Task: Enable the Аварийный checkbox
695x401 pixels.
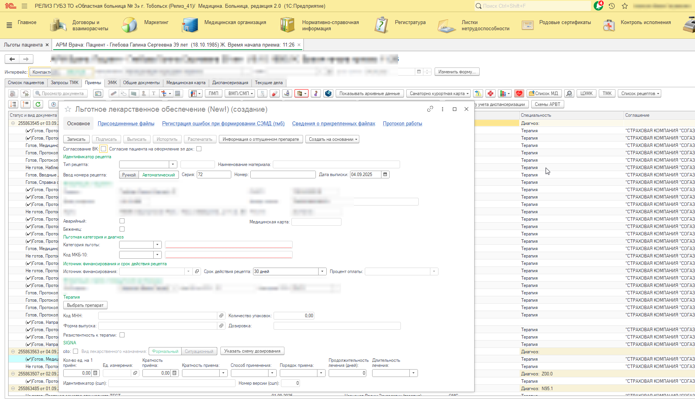Action: [x=122, y=221]
